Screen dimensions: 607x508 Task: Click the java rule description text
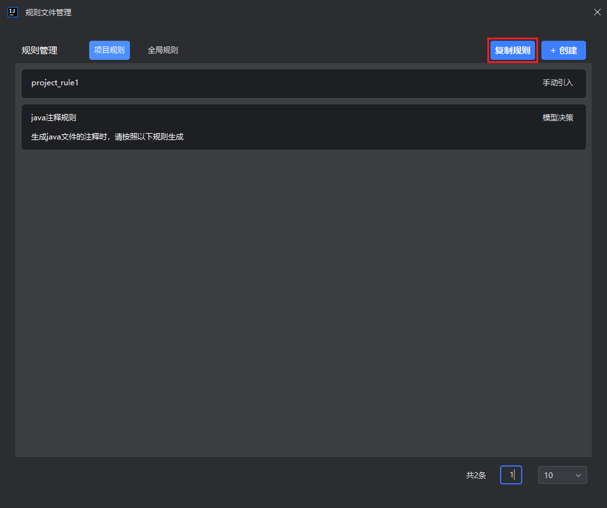(x=107, y=137)
